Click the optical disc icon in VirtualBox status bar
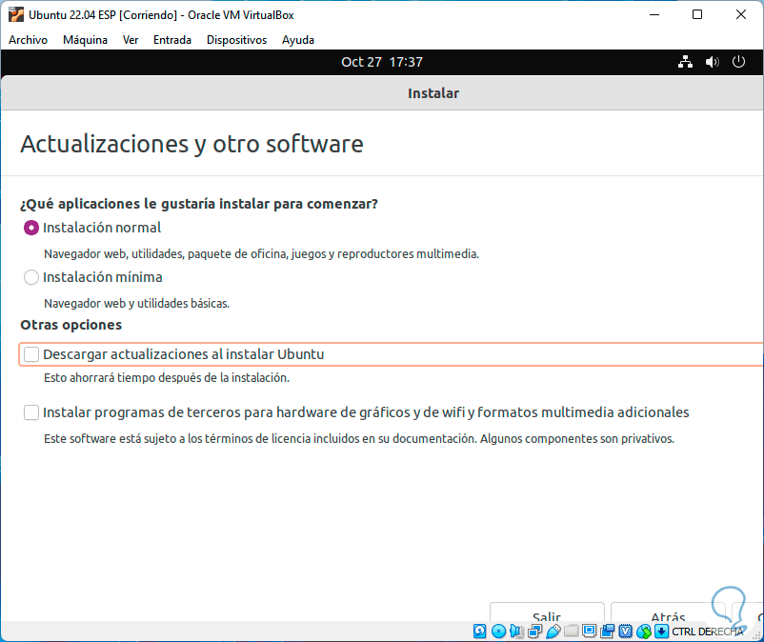Image resolution: width=764 pixels, height=642 pixels. click(x=498, y=632)
